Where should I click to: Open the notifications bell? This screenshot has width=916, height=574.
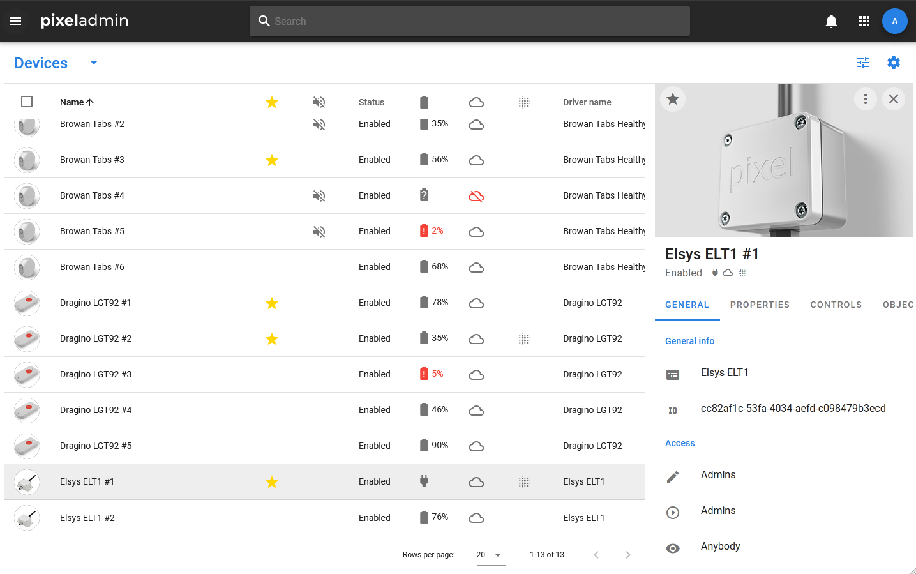pyautogui.click(x=831, y=21)
